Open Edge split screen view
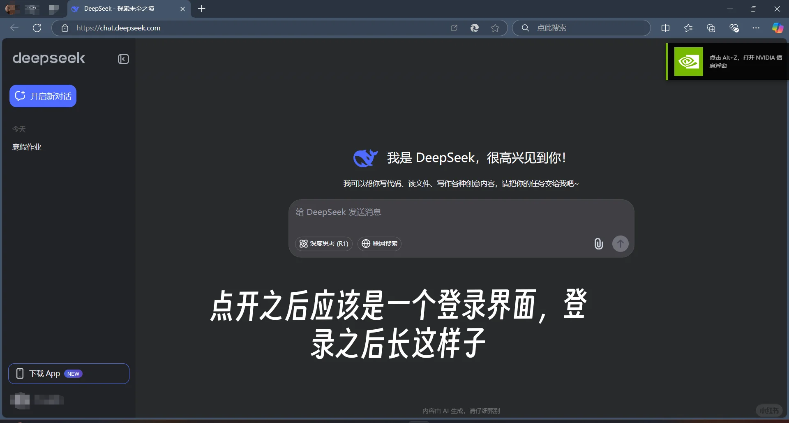789x423 pixels. click(665, 28)
